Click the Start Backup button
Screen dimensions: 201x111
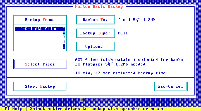coord(40,86)
